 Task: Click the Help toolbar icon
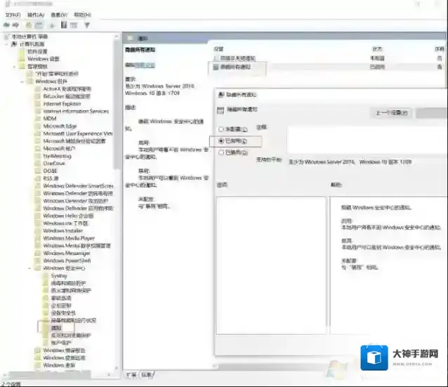pos(64,25)
